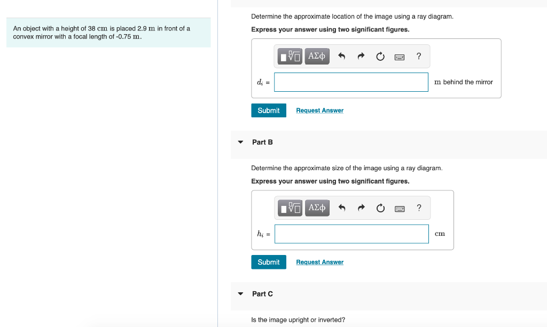Collapse the Part B section
The height and width of the screenshot is (327, 547).
coord(240,142)
